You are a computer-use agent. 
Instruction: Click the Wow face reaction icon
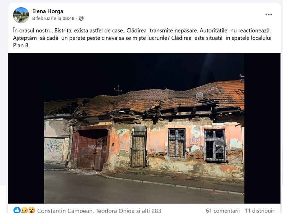[x=31, y=210]
